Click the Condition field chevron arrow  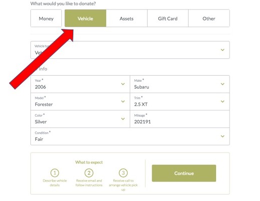(x=223, y=136)
